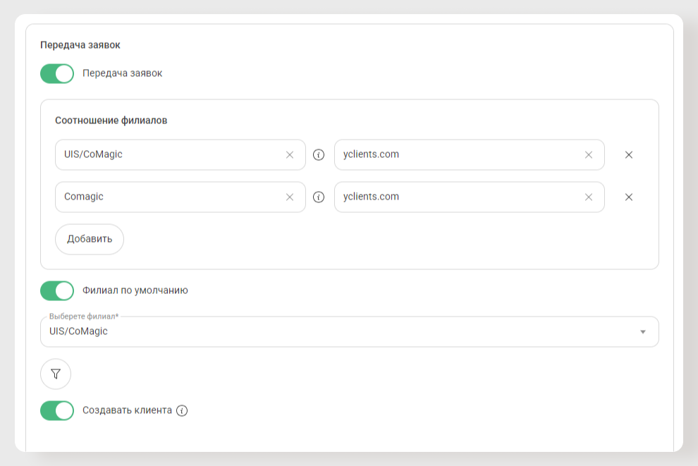This screenshot has width=698, height=466.
Task: Toggle the Создавать клиента switch
Action: click(57, 411)
